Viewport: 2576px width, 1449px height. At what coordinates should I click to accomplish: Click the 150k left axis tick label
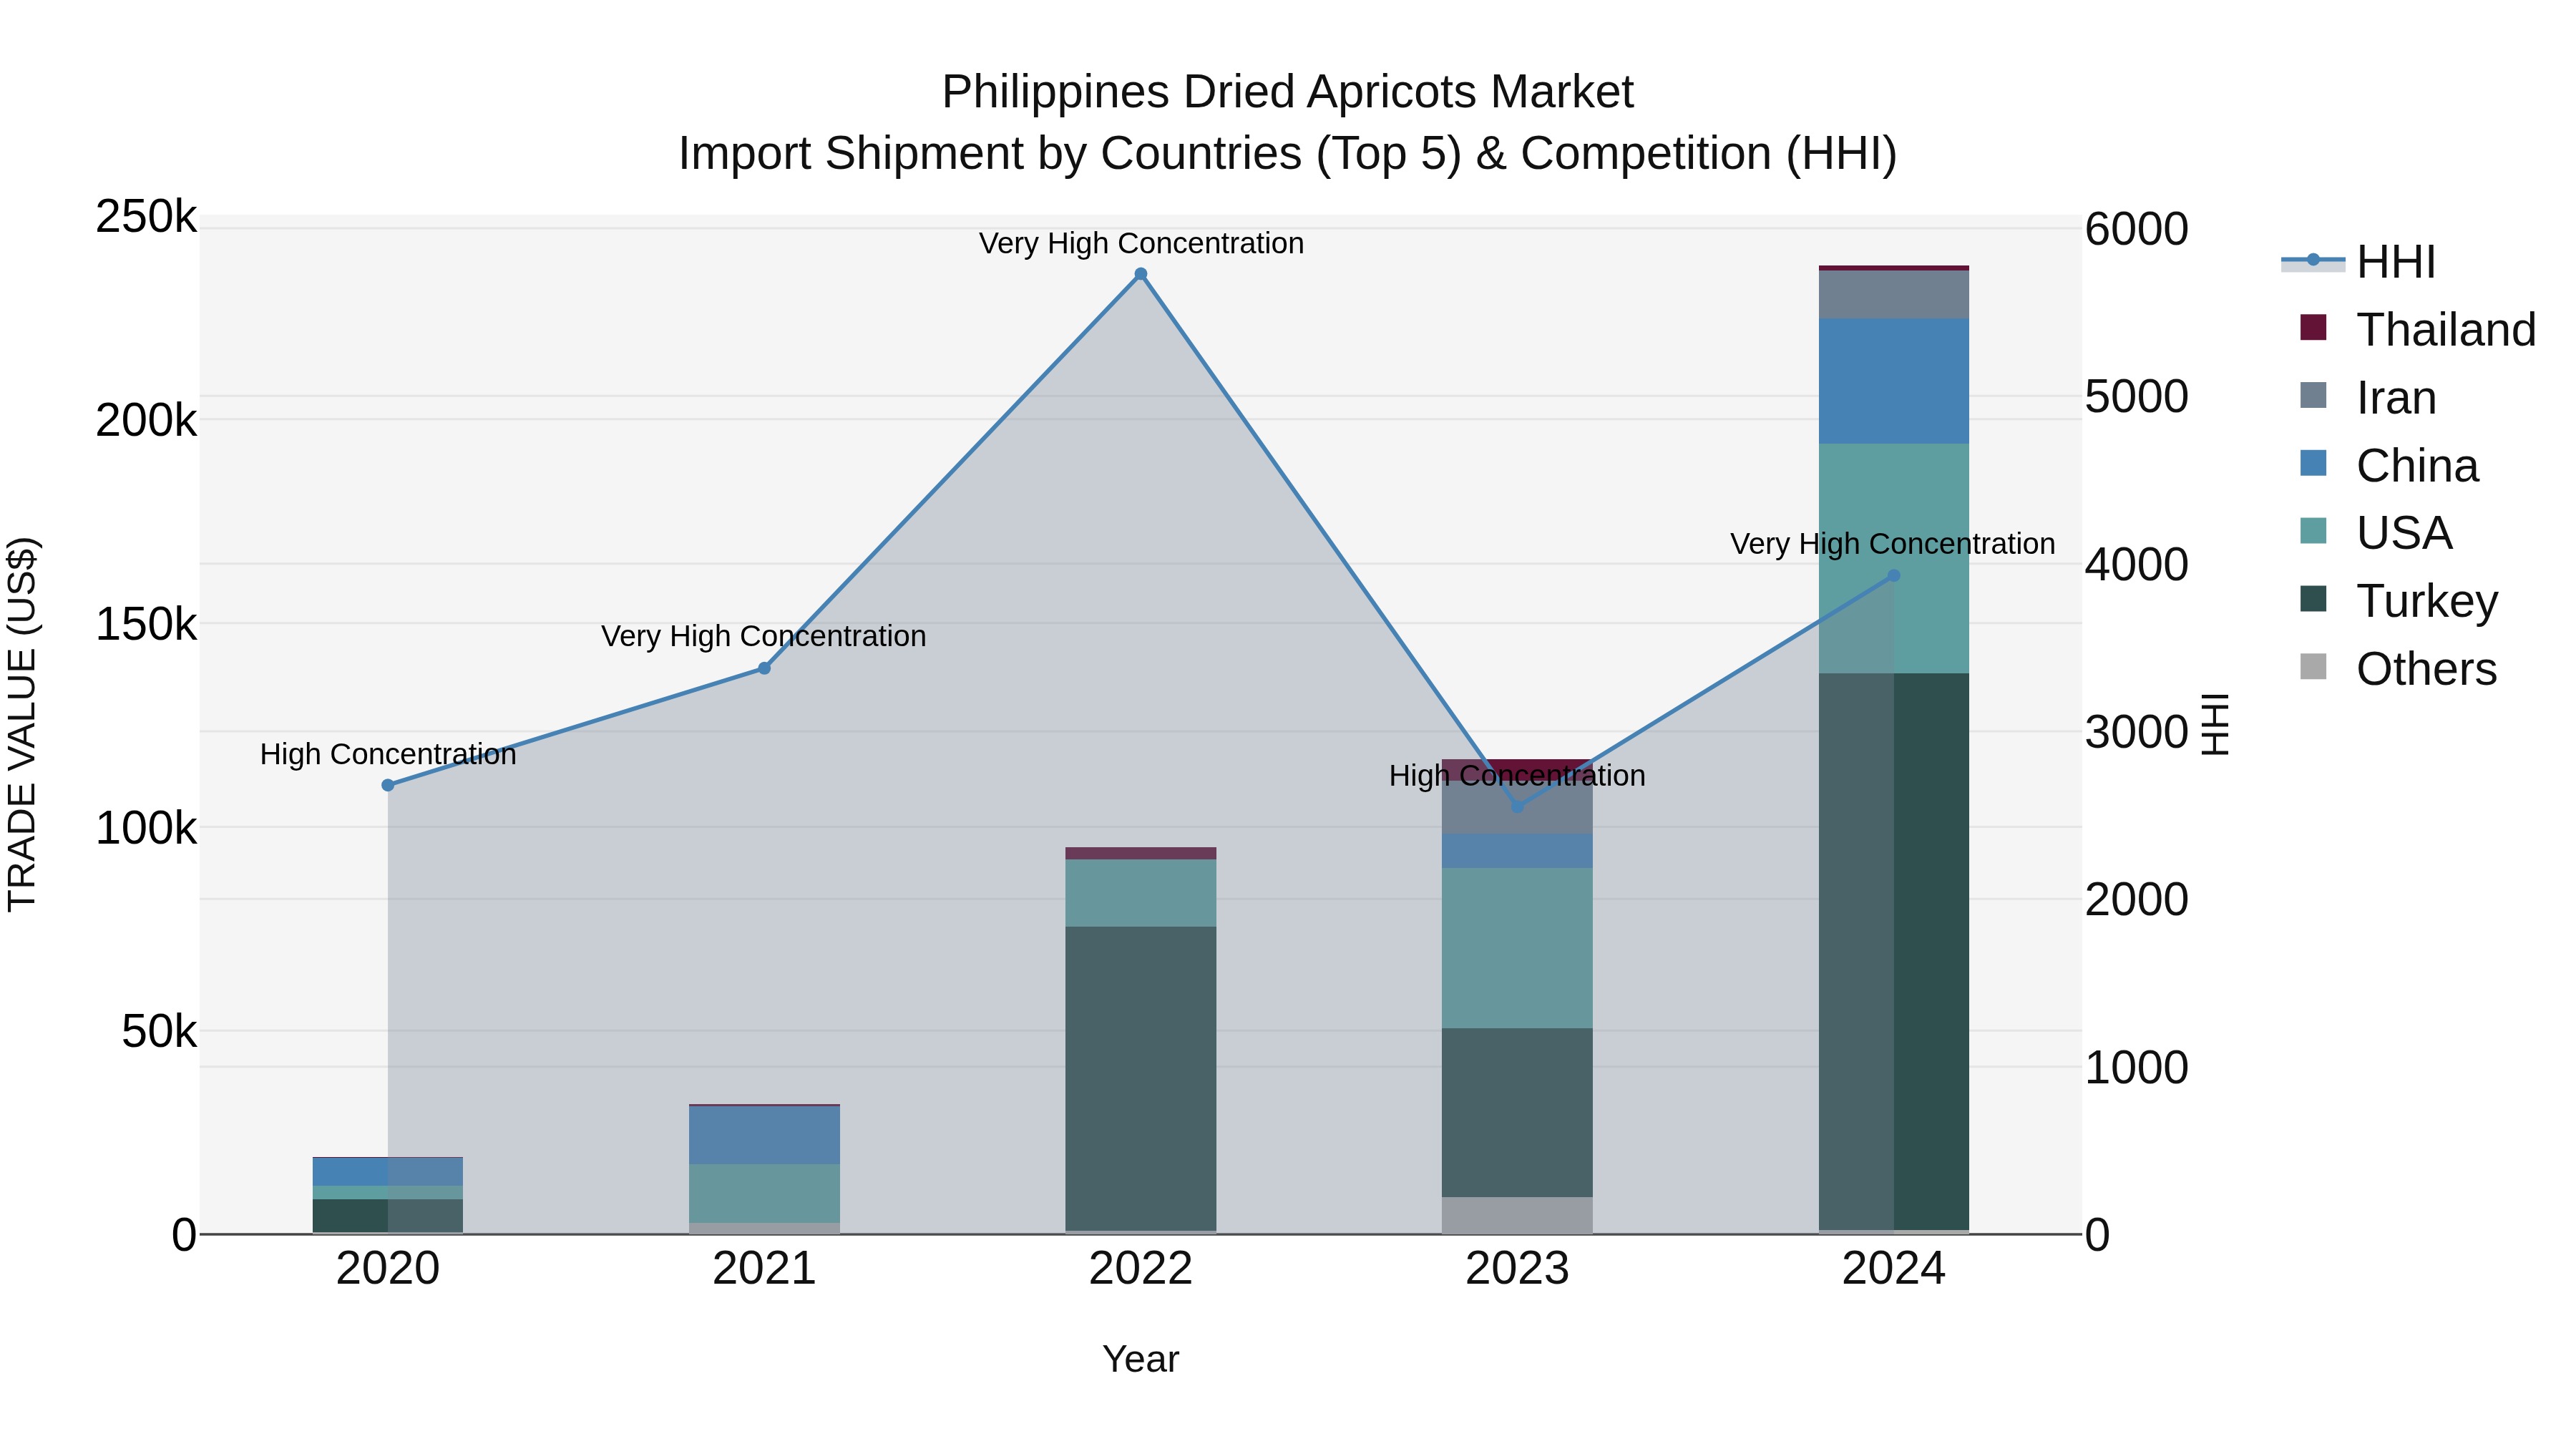(x=146, y=625)
